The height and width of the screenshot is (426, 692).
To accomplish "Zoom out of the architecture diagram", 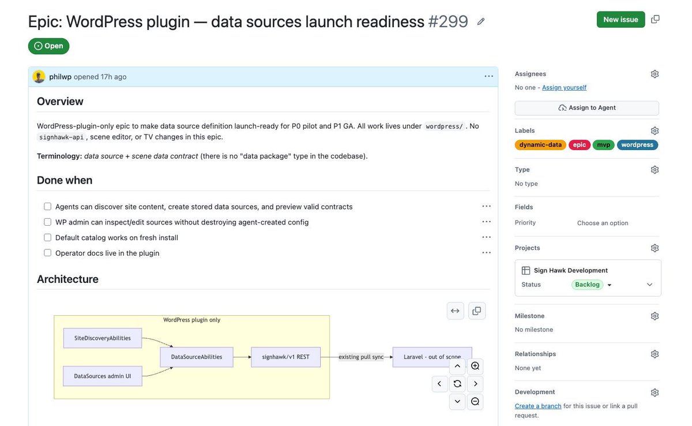I will click(x=475, y=402).
